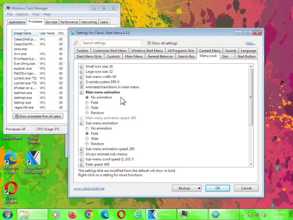Screen dimensions: 293x220
Task: Select the Opera Browser desktop shortcut
Action: point(11,192)
